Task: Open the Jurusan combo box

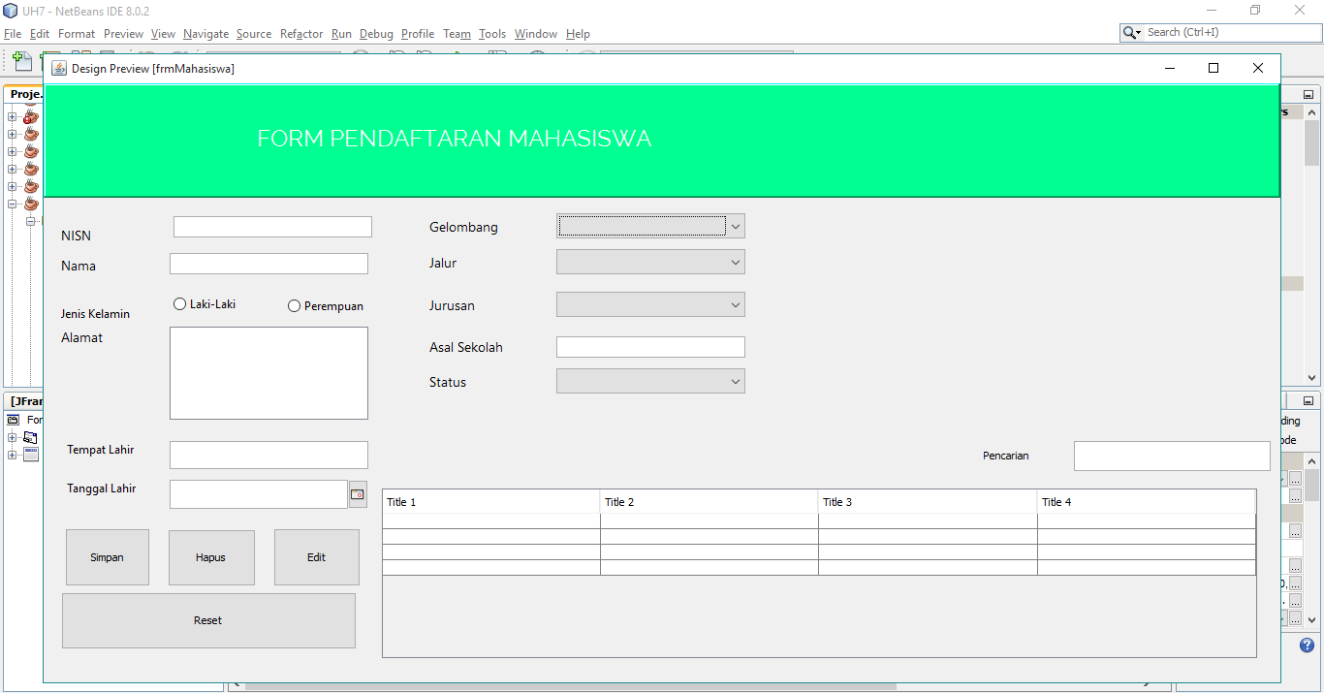Action: (735, 304)
